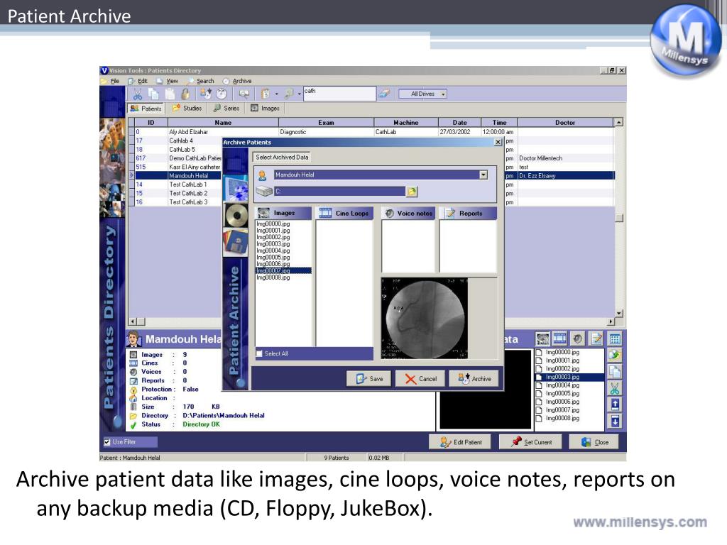Image resolution: width=727 pixels, height=545 pixels.
Task: Select Img00007.jpg in the Archive dialog list
Action: tap(283, 270)
